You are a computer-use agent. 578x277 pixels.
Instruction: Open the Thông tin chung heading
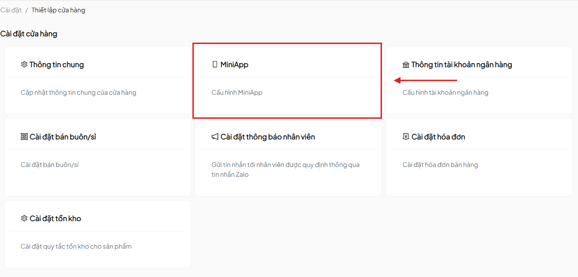click(x=57, y=65)
